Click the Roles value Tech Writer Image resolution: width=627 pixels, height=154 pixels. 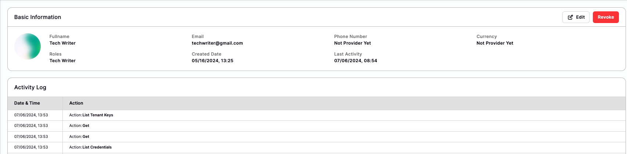coord(62,61)
